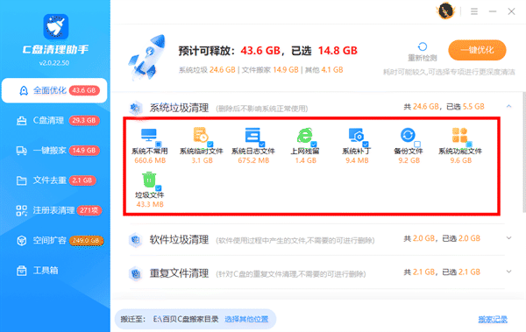The width and height of the screenshot is (526, 332).
Task: Toggle the 系统临时文件 checkbox
Action: (210, 144)
